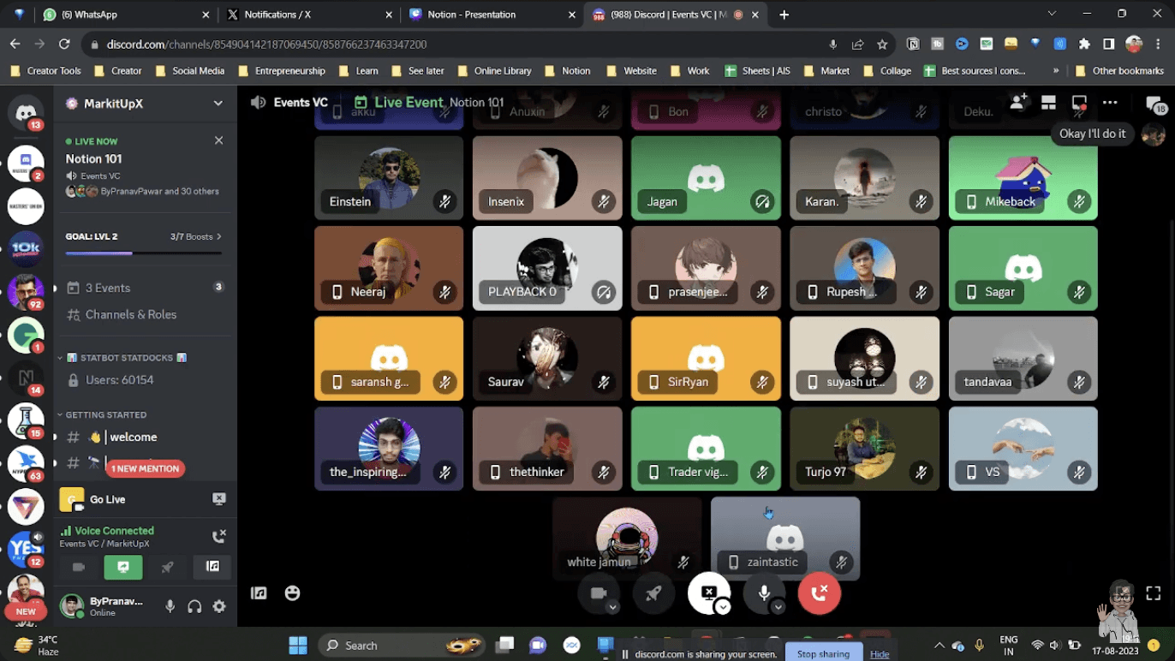Viewport: 1175px width, 661px height.
Task: Open Chrome three-dot menu
Action: 1158,44
